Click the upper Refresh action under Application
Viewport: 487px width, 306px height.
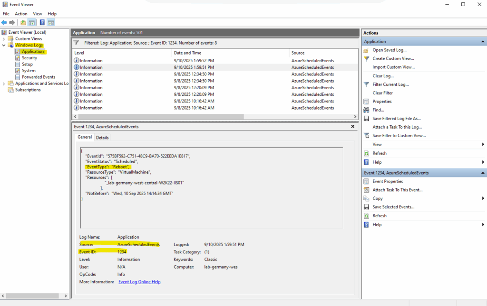pos(380,153)
